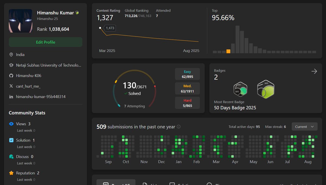Click the Aug label in heatmap

tap(308, 162)
